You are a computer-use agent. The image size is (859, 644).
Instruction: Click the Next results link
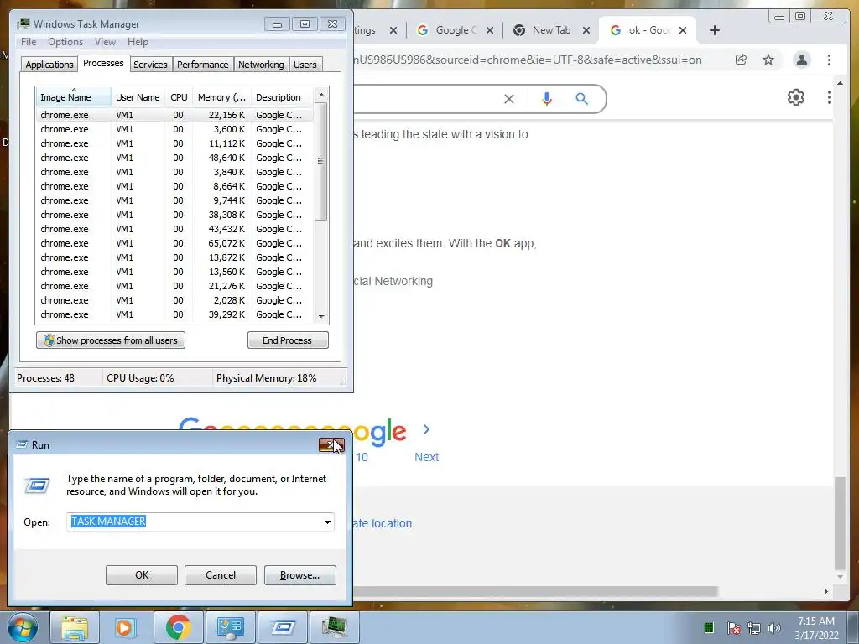tap(426, 457)
